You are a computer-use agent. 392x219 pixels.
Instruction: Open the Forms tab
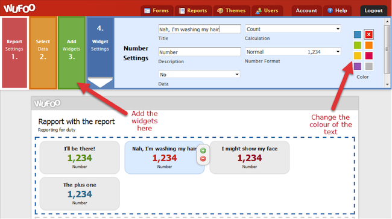tap(157, 11)
